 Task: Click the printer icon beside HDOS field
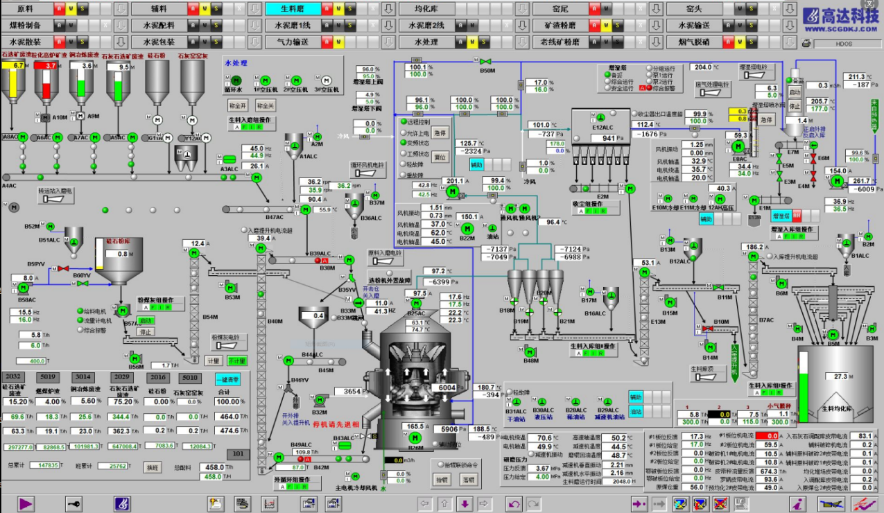pyautogui.click(x=806, y=43)
